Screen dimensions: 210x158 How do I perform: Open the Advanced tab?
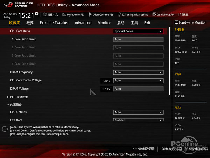(83, 23)
